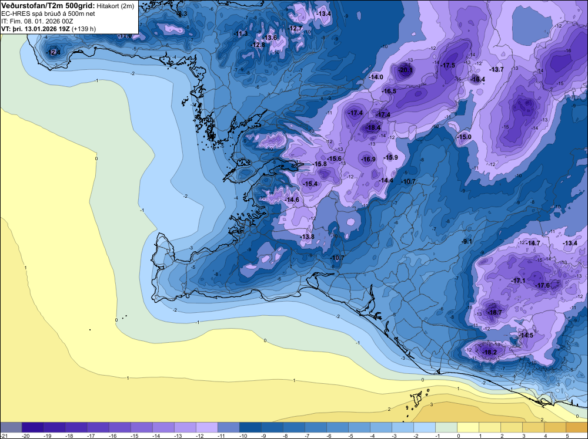The image size is (588, 439).
Task: Click the -13.8 temperature label
Action: pos(307,237)
